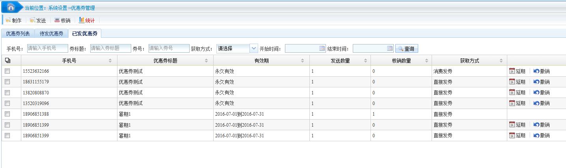Select the checkbox for phone 18906851388
Image resolution: width=566 pixels, height=168 pixels.
point(7,114)
